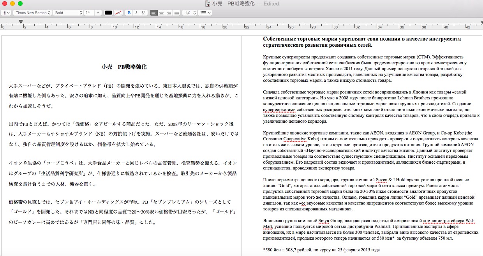
Task: Justify the text
Action: (176, 12)
